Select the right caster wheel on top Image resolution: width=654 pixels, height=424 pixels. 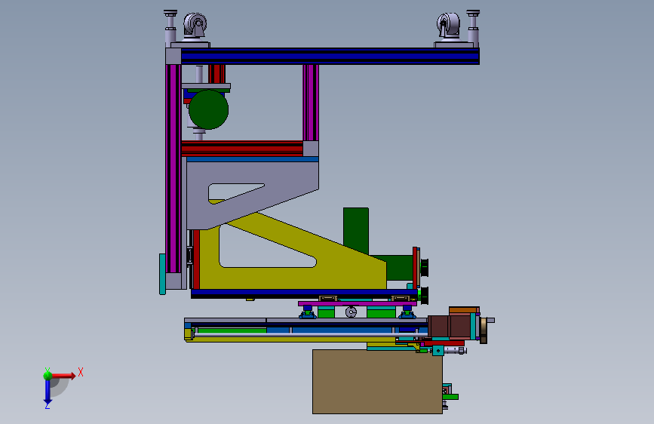[448, 26]
